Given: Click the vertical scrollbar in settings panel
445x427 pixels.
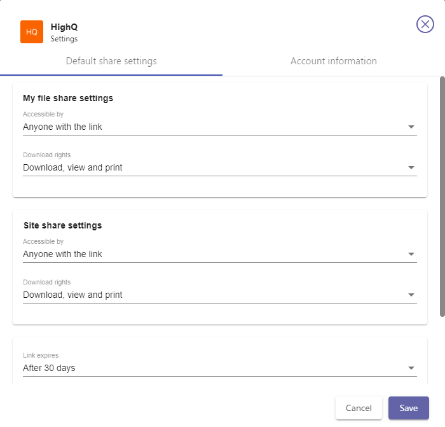Looking at the screenshot, I should click(442, 196).
